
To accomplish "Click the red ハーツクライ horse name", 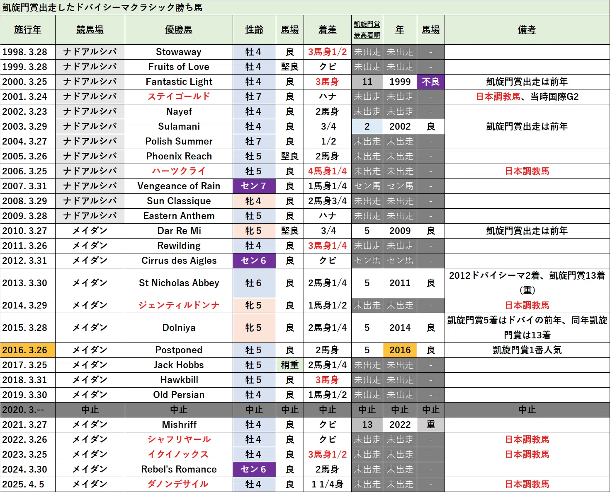I will [x=179, y=171].
